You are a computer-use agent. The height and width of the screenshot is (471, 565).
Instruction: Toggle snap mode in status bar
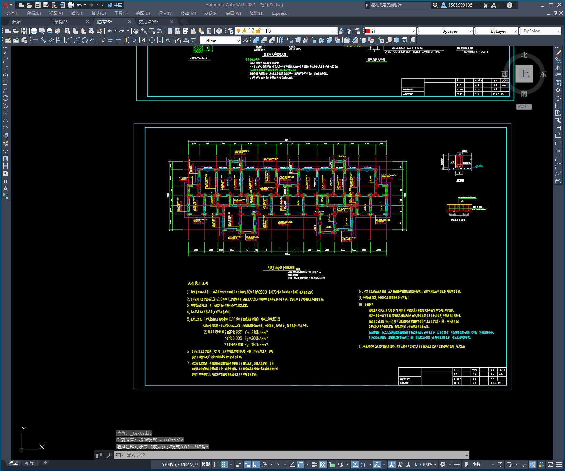[224, 464]
